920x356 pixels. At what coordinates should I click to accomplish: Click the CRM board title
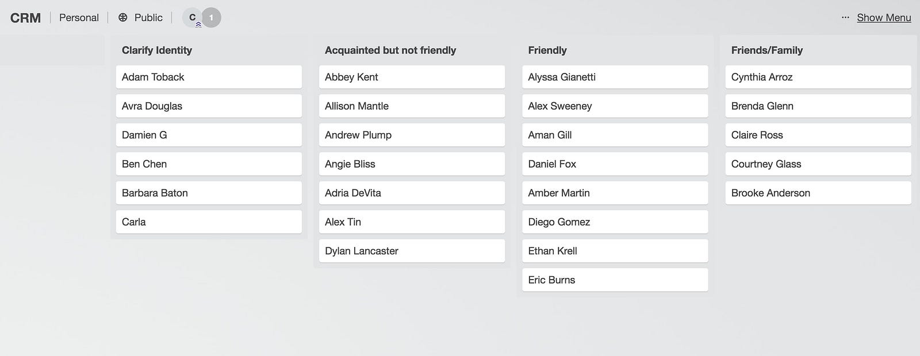point(25,18)
